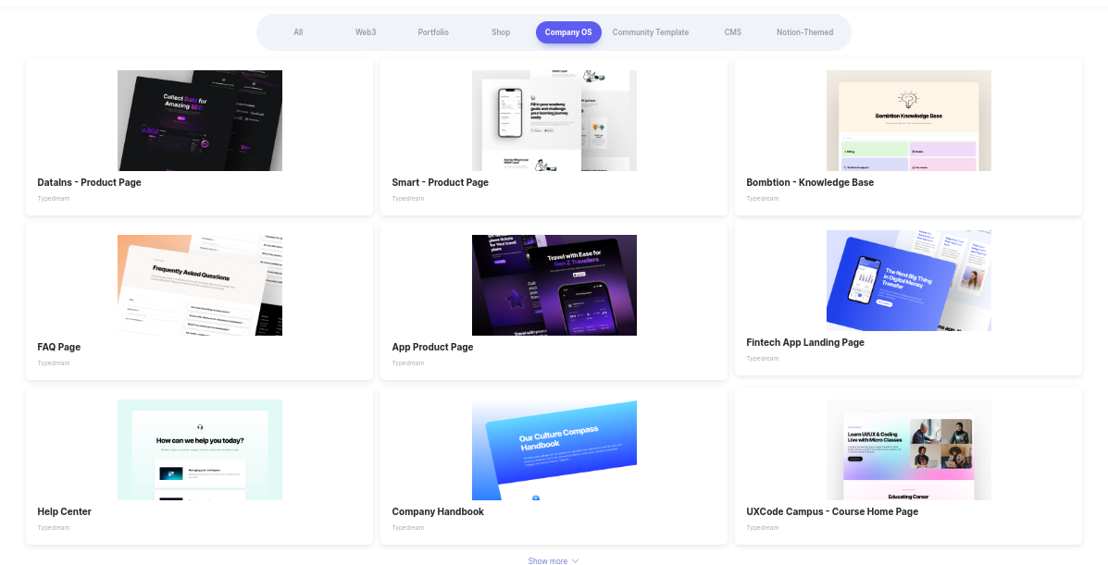Open the FAQ Page preview image
1108x565 pixels.
(200, 286)
